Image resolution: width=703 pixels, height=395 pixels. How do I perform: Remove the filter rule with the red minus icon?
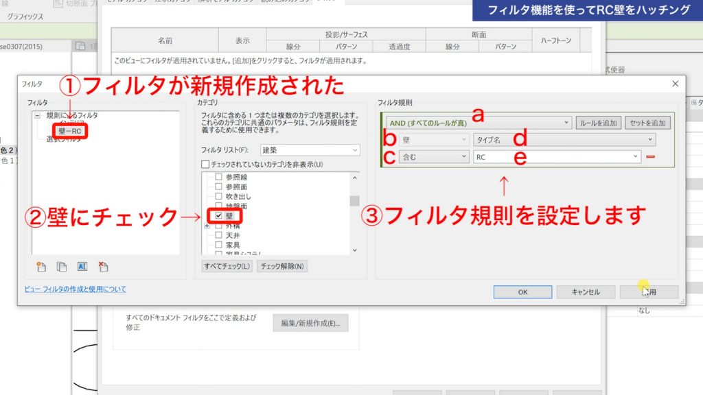click(x=651, y=156)
